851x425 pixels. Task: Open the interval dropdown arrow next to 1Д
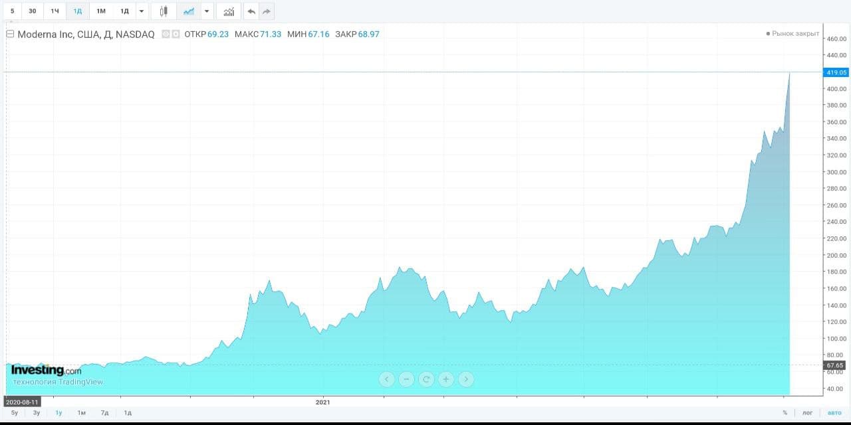[x=141, y=11]
